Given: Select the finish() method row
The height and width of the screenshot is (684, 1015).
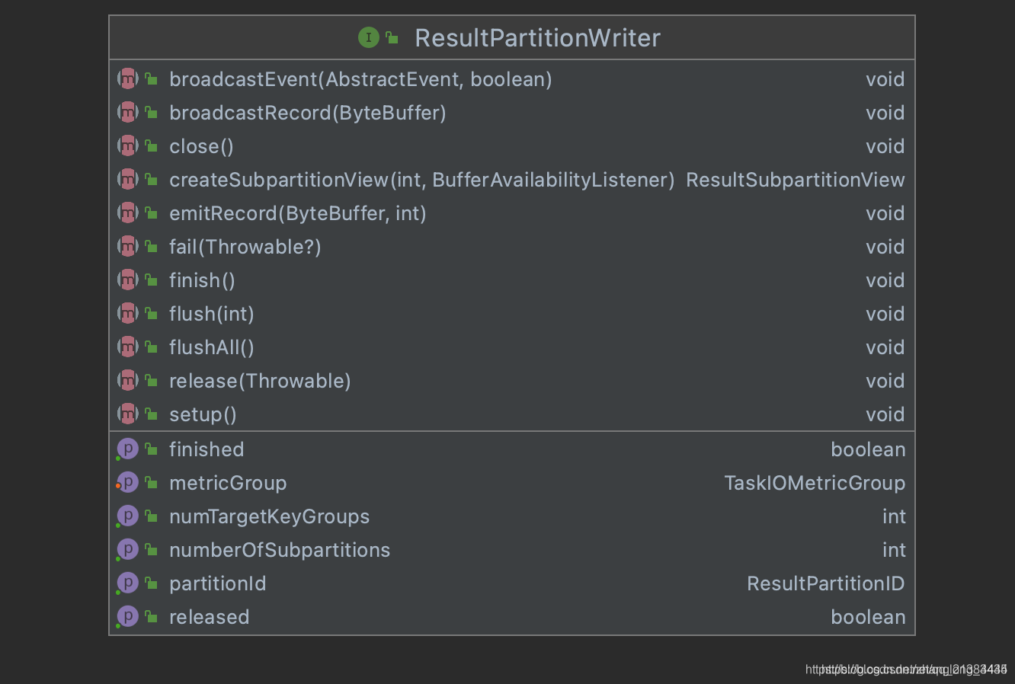Looking at the screenshot, I should coord(512,280).
